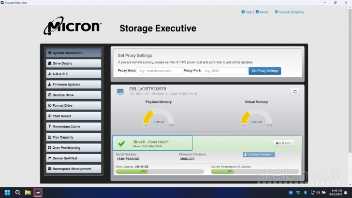Image resolution: width=352 pixels, height=198 pixels.
Task: Click the icon on Flex Capacity
Action: point(50,137)
